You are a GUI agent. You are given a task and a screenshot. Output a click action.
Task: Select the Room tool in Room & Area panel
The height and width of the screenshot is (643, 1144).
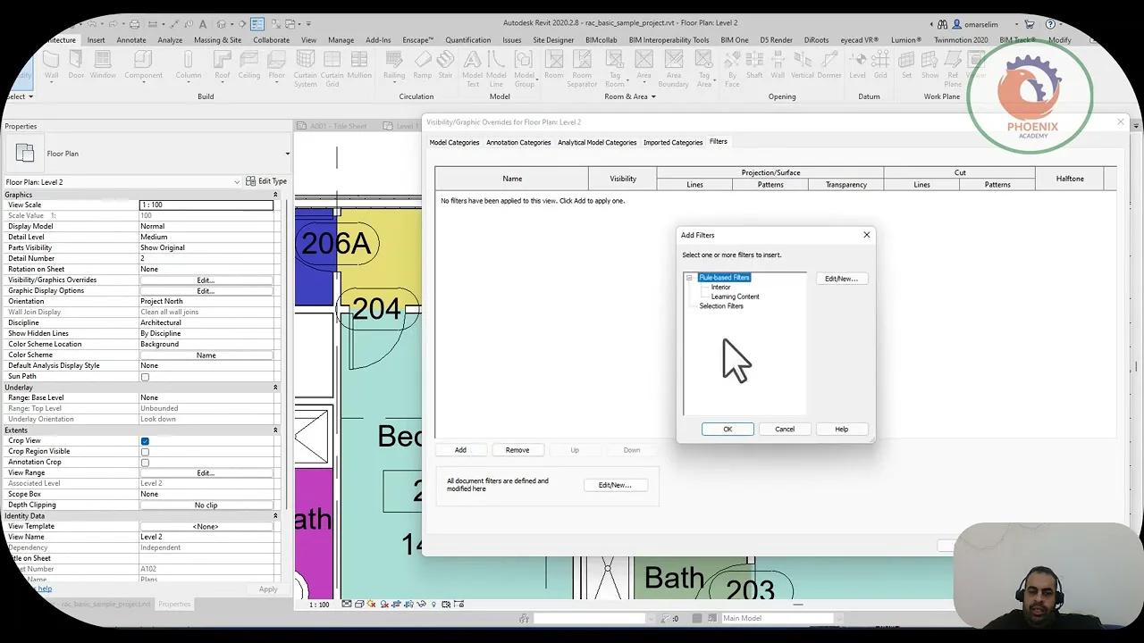click(x=553, y=67)
